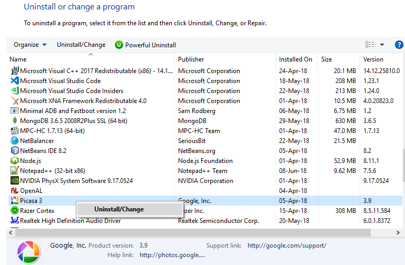Open the Organize dropdown menu

pos(30,45)
